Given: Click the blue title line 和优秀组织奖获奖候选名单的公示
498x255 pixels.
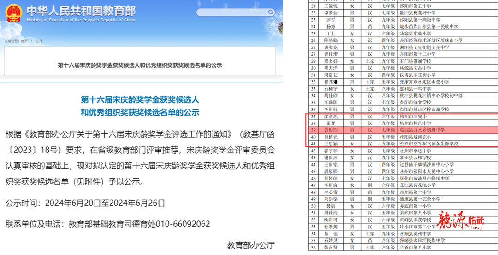Looking at the screenshot, I should (140, 112).
